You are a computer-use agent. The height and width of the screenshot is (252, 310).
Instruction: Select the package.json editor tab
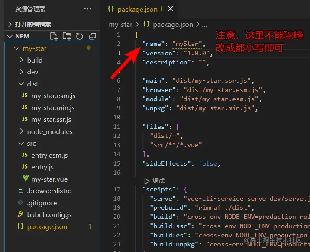click(x=138, y=9)
